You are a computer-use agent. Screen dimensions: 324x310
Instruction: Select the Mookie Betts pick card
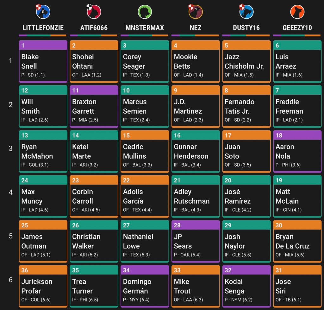(x=196, y=62)
